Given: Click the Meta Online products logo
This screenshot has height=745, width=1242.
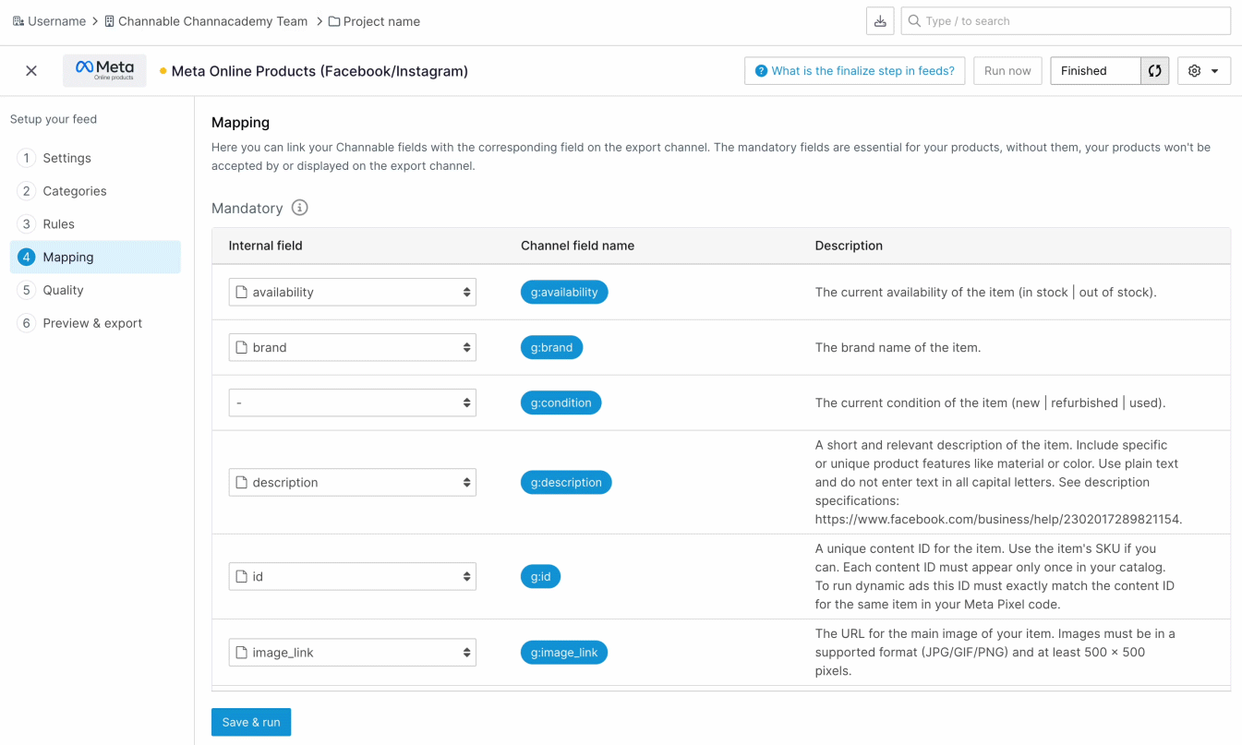Looking at the screenshot, I should (x=104, y=70).
